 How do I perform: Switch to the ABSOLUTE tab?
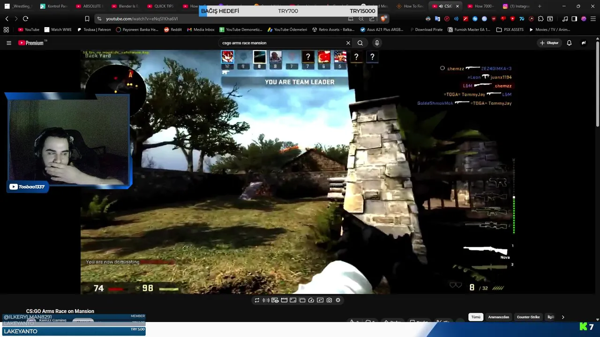tap(89, 6)
